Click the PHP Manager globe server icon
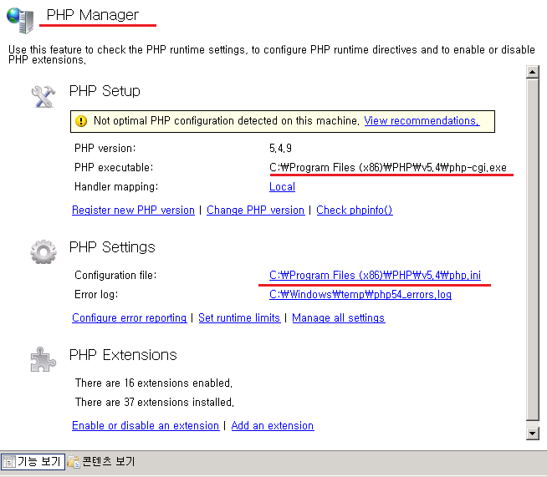This screenshot has height=477, width=547. [x=20, y=20]
